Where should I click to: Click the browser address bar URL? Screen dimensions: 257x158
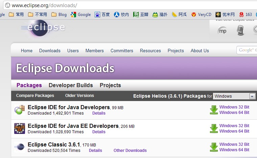coord(44,5)
